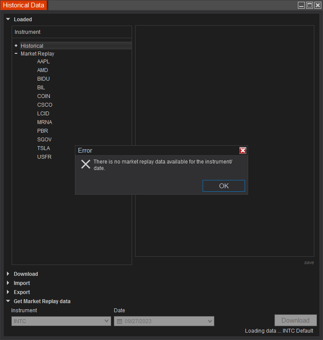Select the Historical Data tab

pos(23,5)
